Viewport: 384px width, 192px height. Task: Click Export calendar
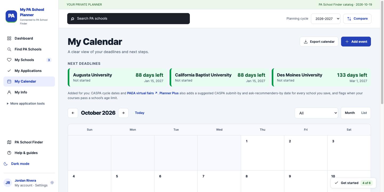point(319,42)
